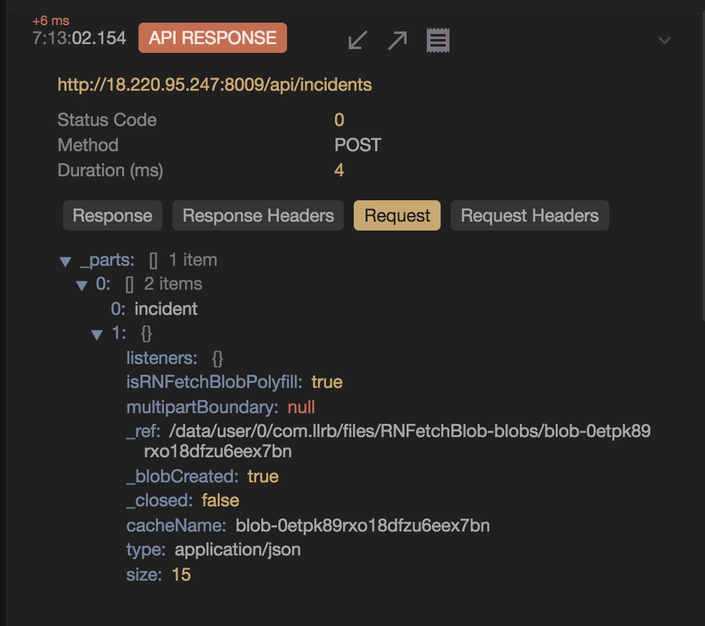Switch to the Response tab
Image resolution: width=705 pixels, height=626 pixels.
pos(113,215)
